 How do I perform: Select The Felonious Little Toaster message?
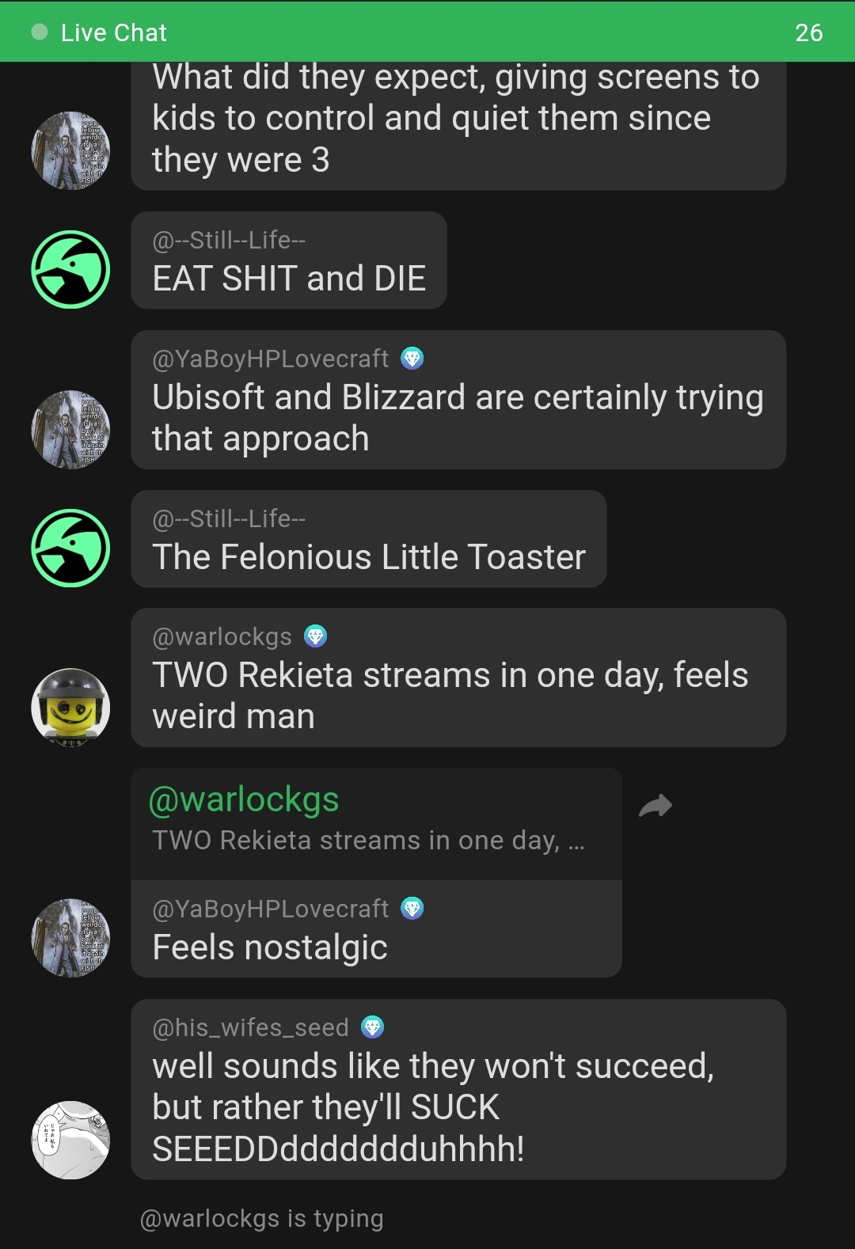pos(369,556)
